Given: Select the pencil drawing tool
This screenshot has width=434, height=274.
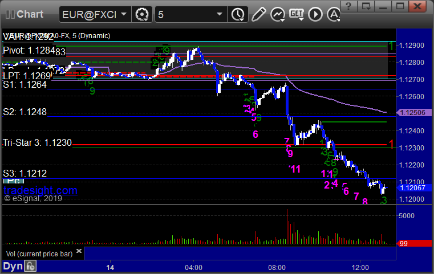Looking at the screenshot, I should pos(258,14).
